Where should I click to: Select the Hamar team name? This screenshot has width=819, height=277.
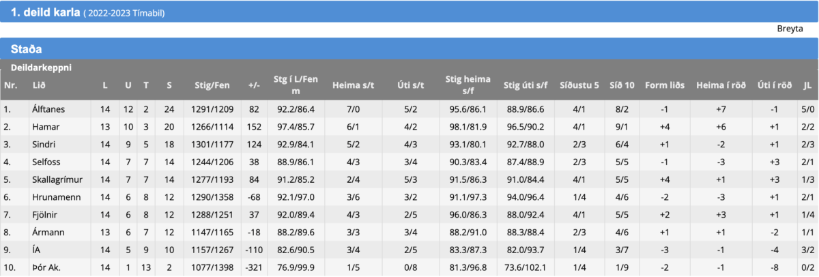click(44, 127)
